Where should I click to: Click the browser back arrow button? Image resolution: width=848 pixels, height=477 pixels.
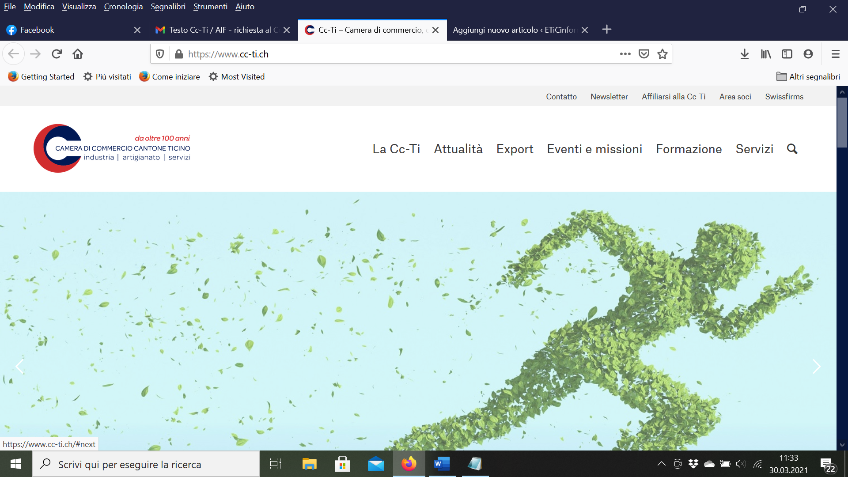pos(13,54)
